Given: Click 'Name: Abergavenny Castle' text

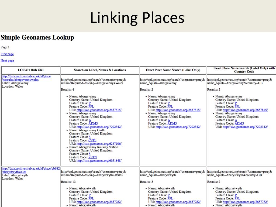Looking at the screenshot, I should (x=87, y=130).
